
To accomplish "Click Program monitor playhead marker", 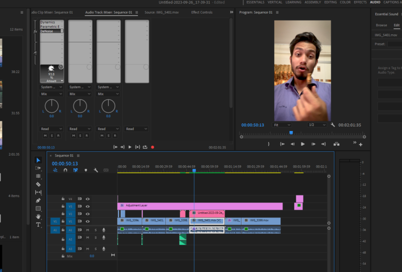I will pos(291,132).
